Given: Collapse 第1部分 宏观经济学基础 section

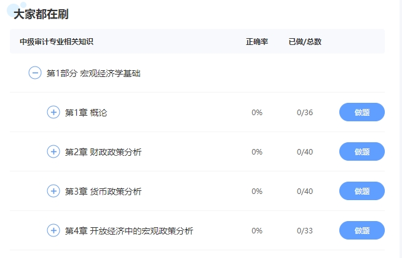Looking at the screenshot, I should 35,73.
